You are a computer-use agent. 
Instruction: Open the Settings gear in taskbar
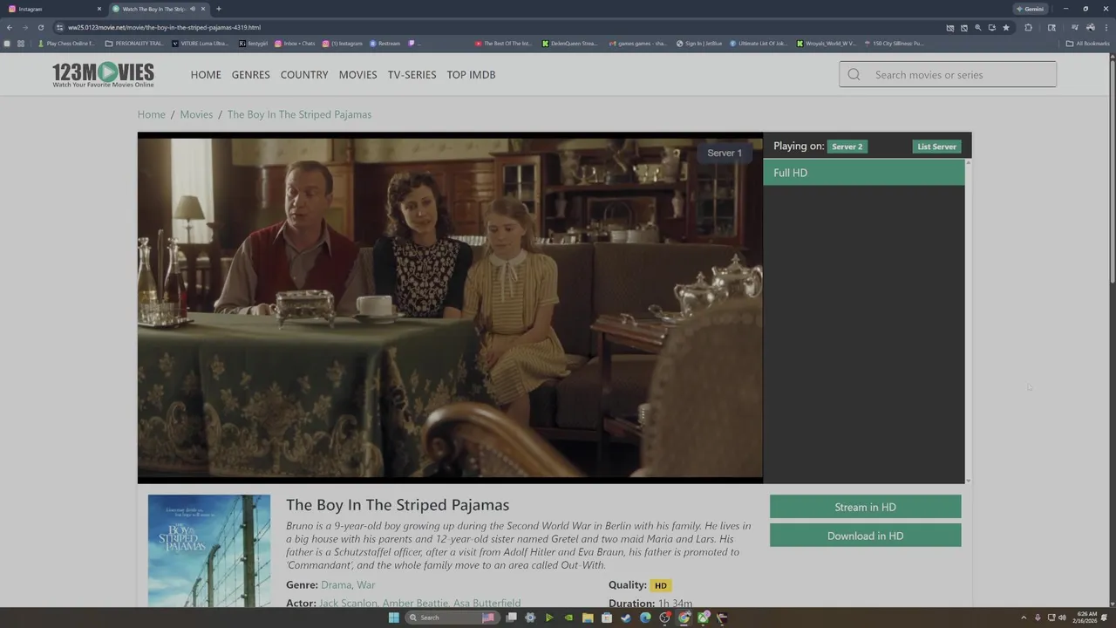click(530, 618)
